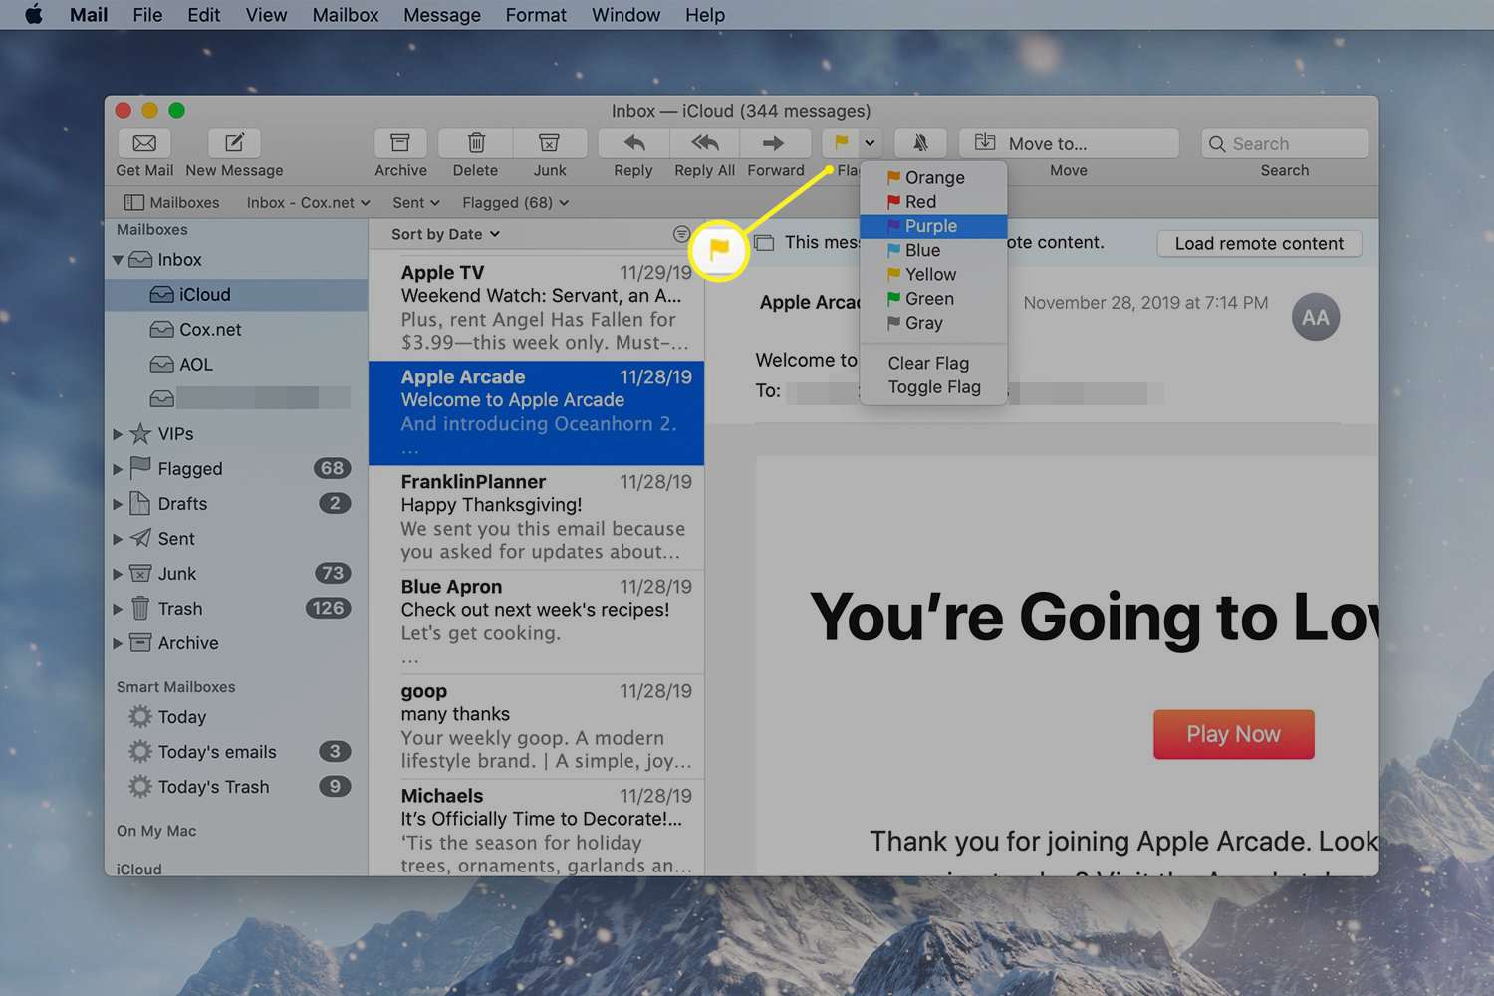Select Clear Flag from the menu
The height and width of the screenshot is (996, 1494).
[x=933, y=364]
